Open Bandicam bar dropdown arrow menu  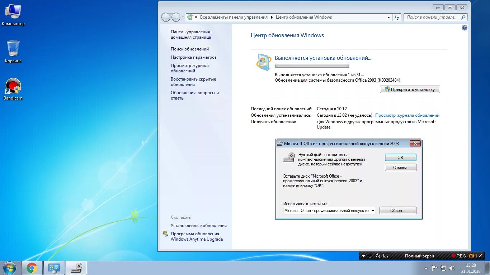pyautogui.click(x=363, y=256)
